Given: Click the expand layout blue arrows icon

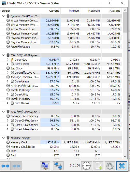Looking at the screenshot, I should 5,166.
